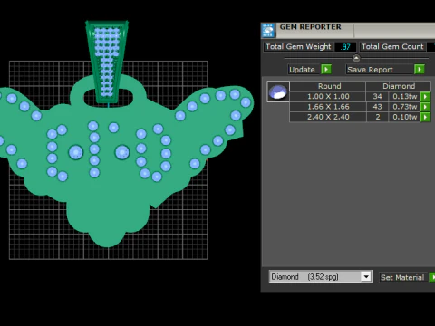Click the 0.73tw weight cell

point(404,107)
